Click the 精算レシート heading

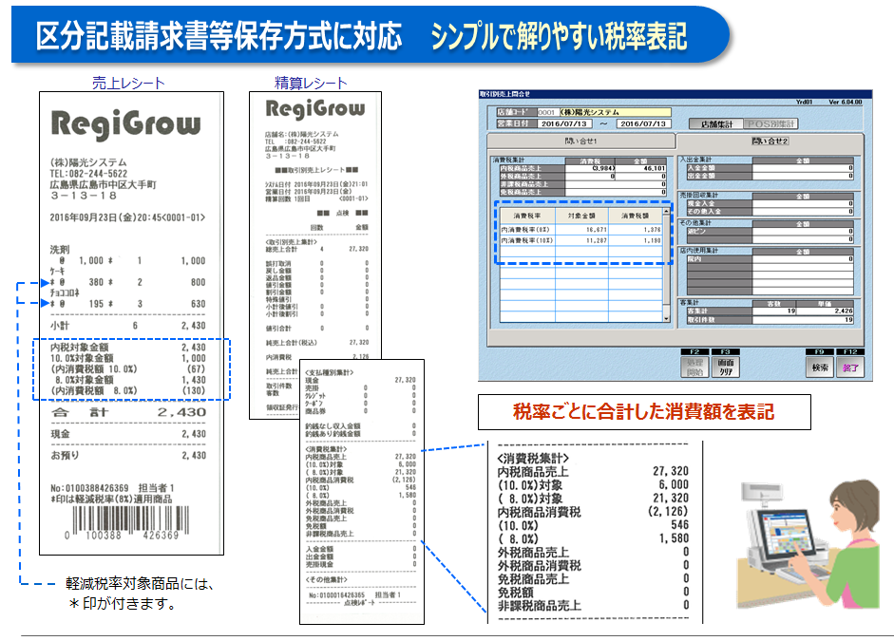coord(311,84)
